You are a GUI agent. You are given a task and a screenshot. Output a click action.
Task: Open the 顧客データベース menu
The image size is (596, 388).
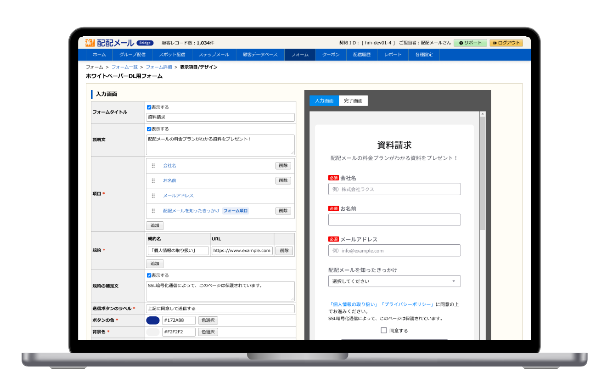coord(260,55)
